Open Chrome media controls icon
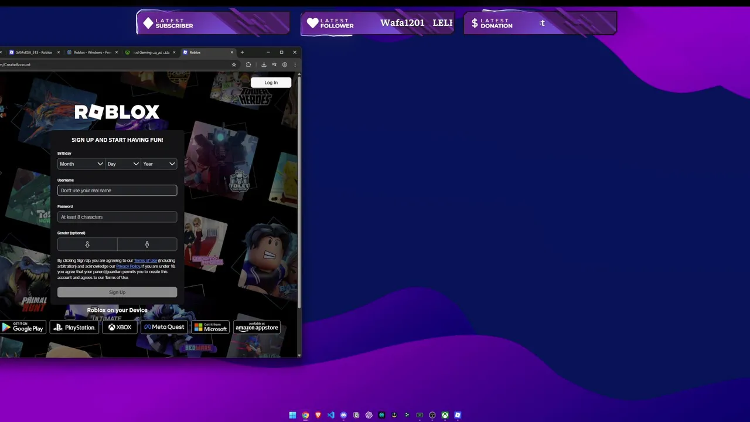Screen dimensions: 750x422 click(274, 64)
